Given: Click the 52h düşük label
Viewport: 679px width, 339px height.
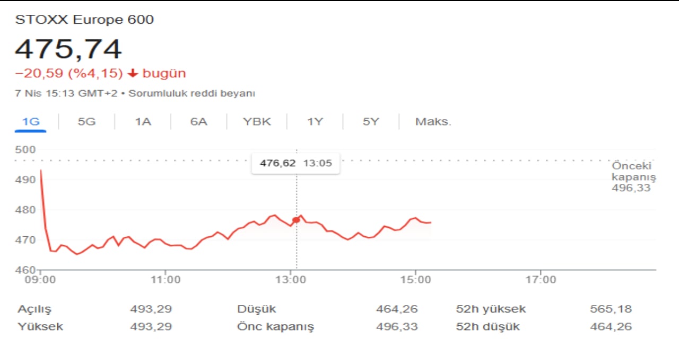Looking at the screenshot, I should [488, 327].
